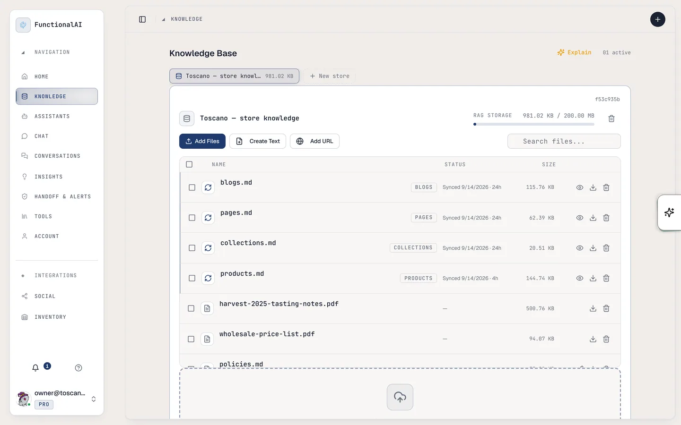Open Inventory in sidebar

57,317
